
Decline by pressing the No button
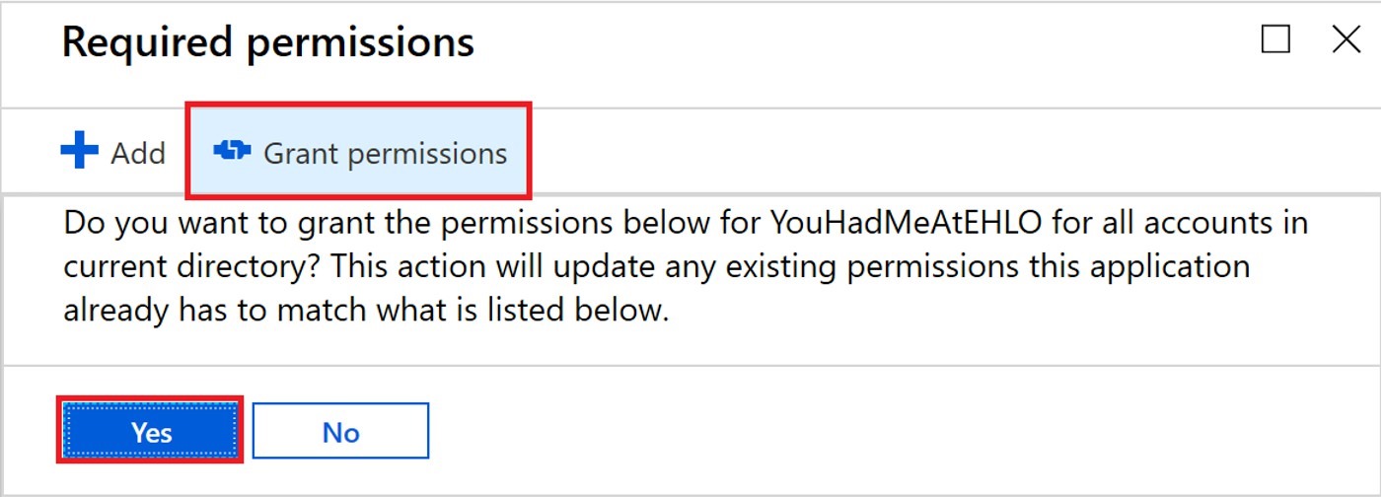click(340, 432)
